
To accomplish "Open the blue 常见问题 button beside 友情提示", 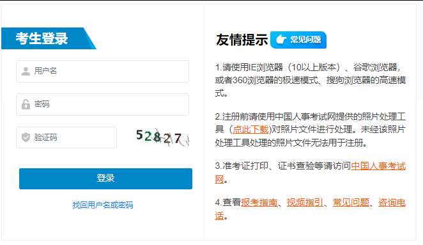I will point(298,40).
